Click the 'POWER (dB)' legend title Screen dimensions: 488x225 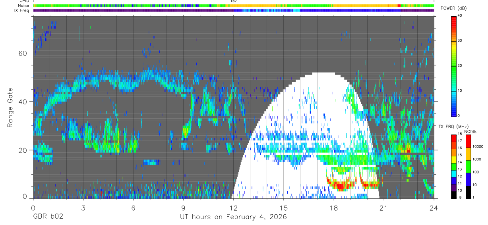(x=454, y=9)
